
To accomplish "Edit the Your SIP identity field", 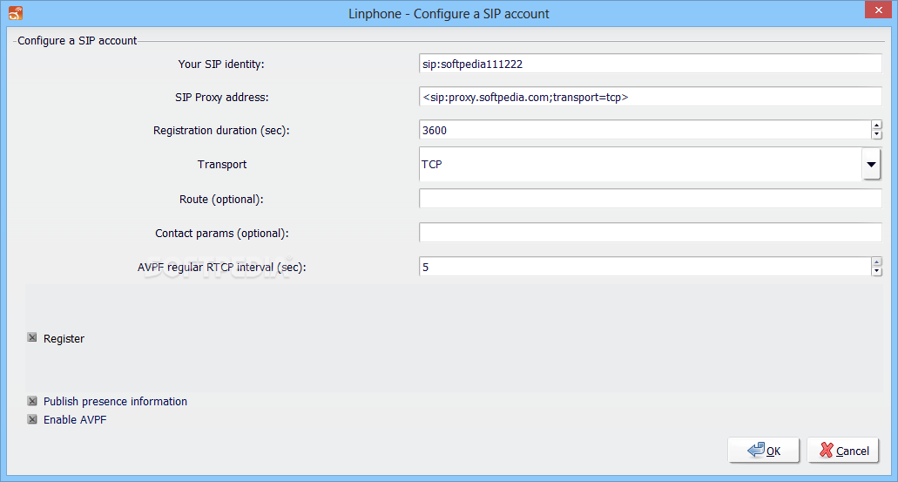I will click(x=650, y=64).
